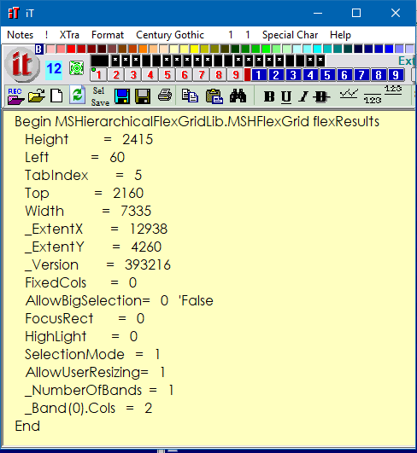417x453 pixels.
Task: Click the large red iT logo button
Action: point(22,65)
